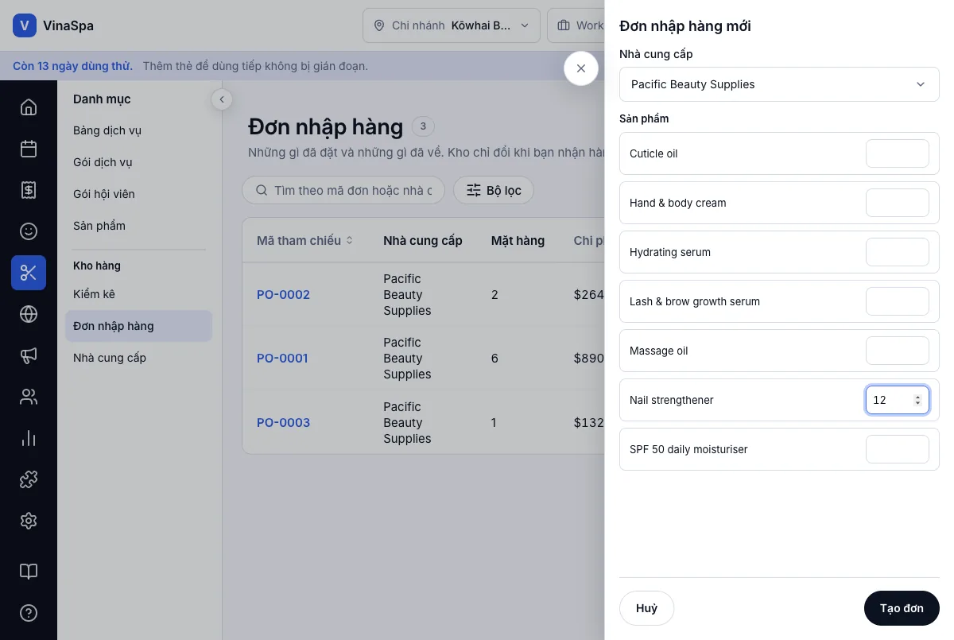Screen dimensions: 954x640
Task: Collapse the Danh mục side panel
Action: pyautogui.click(x=222, y=99)
